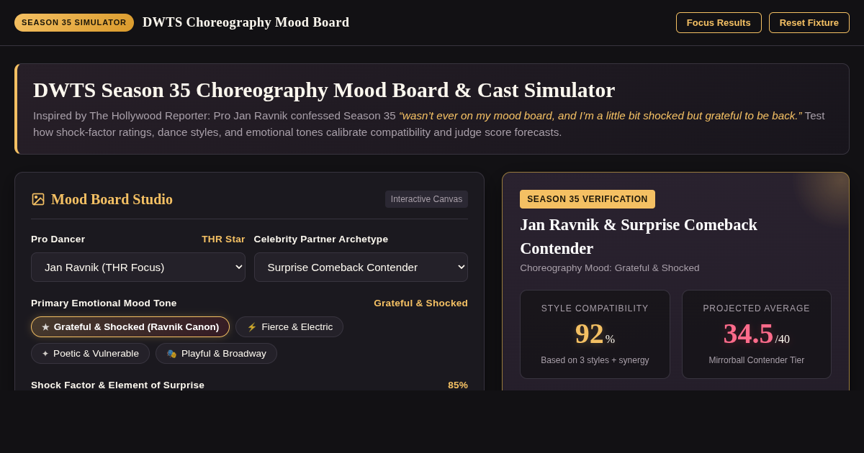Click the masks icon in Playful & Broadway chip

171,354
